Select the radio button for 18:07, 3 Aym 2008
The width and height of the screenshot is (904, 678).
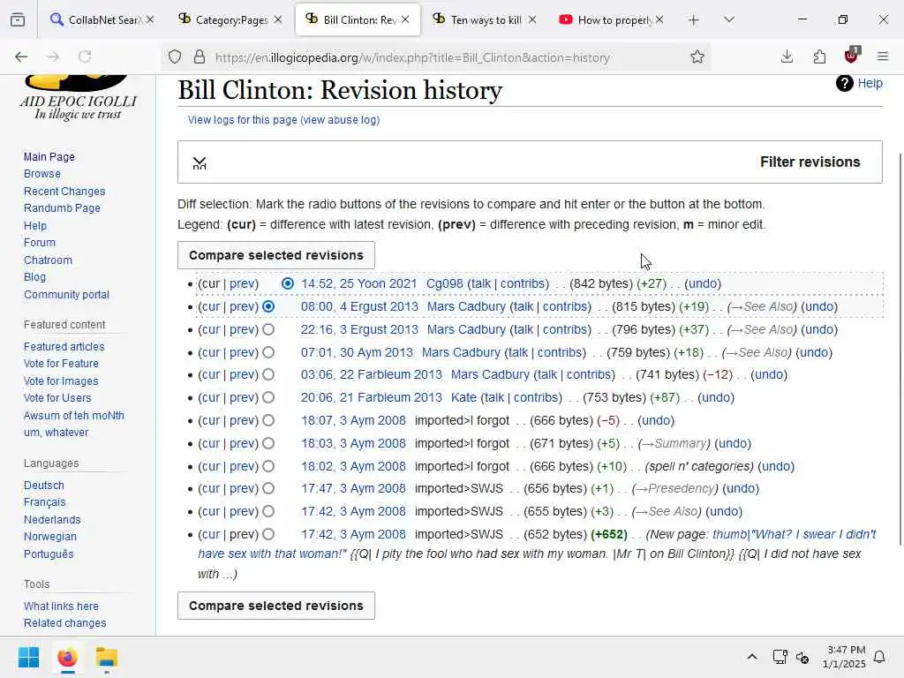(x=268, y=420)
